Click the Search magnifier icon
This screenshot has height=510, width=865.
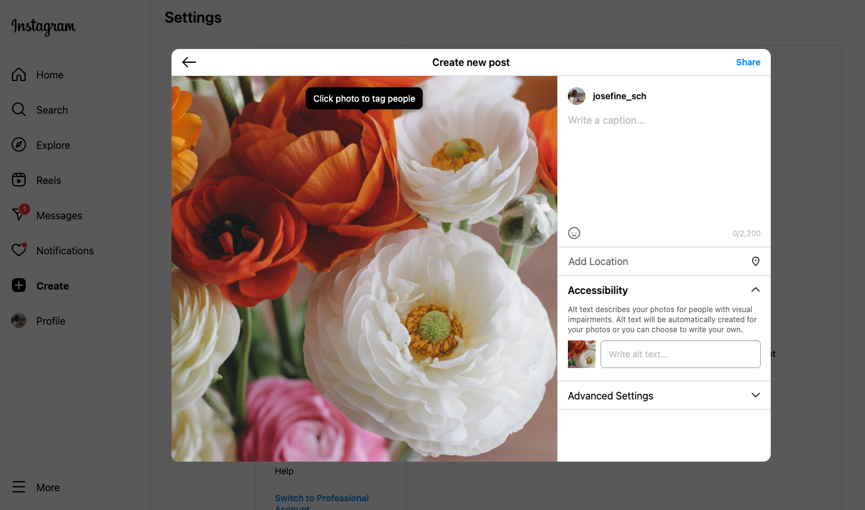click(x=19, y=110)
